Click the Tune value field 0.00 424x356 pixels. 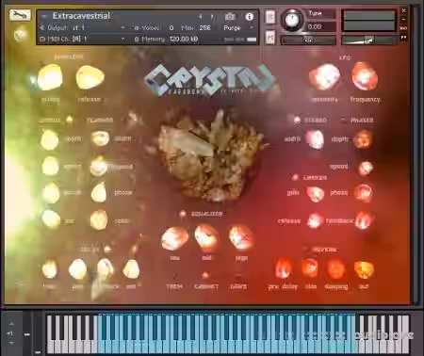point(319,26)
